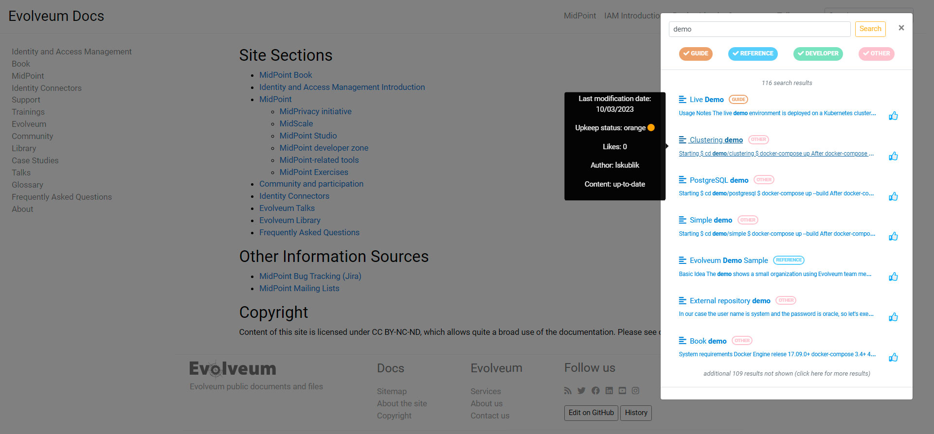Click the History button
Viewport: 934px width, 434px height.
tap(636, 413)
